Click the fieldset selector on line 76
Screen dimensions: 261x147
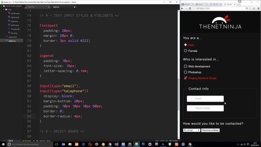click(48, 26)
